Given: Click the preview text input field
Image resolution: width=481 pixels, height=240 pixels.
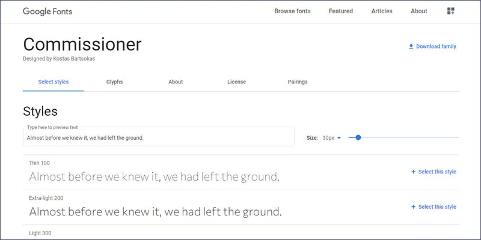Looking at the screenshot, I should click(159, 138).
